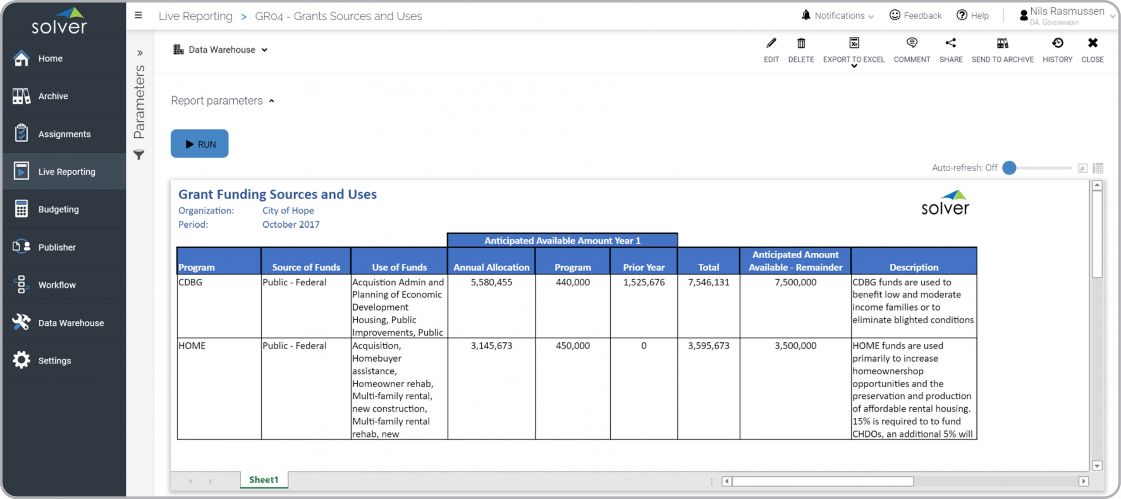1121x499 pixels.
Task: Toggle the Auto-refresh switch
Action: click(1010, 167)
